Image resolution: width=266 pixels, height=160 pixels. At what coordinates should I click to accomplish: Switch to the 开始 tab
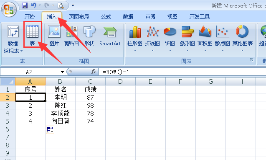(x=30, y=16)
